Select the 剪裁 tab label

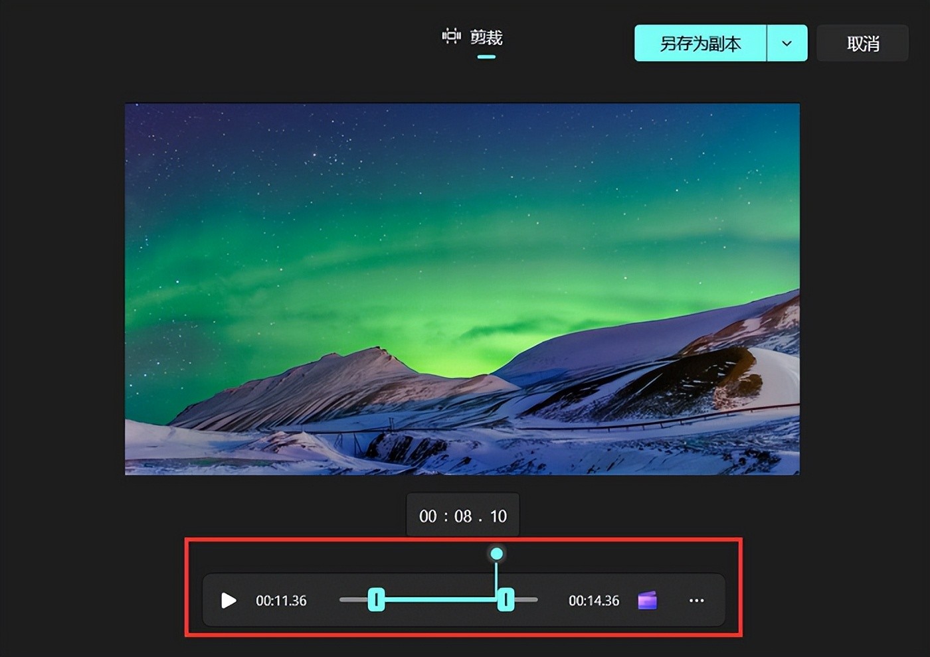pos(486,37)
